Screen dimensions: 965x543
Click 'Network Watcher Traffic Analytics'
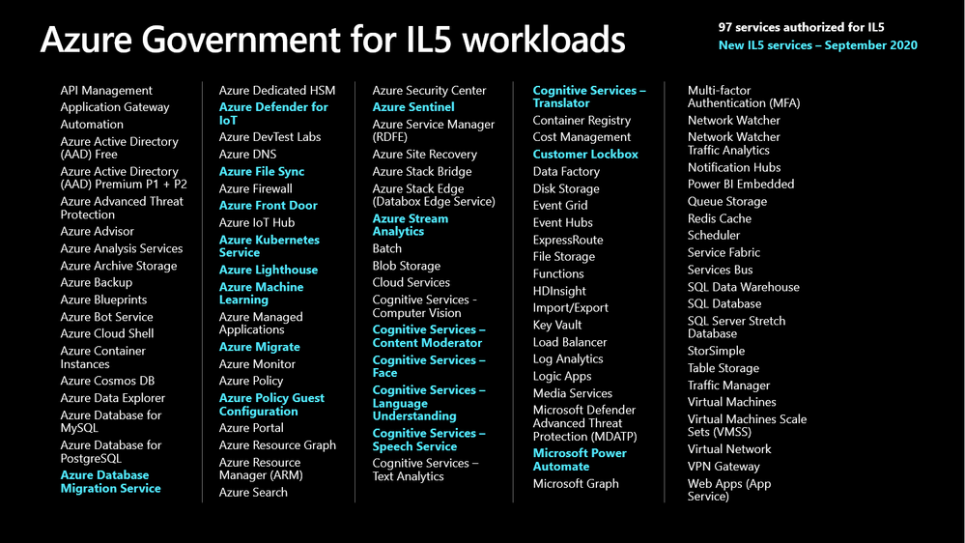coord(733,144)
